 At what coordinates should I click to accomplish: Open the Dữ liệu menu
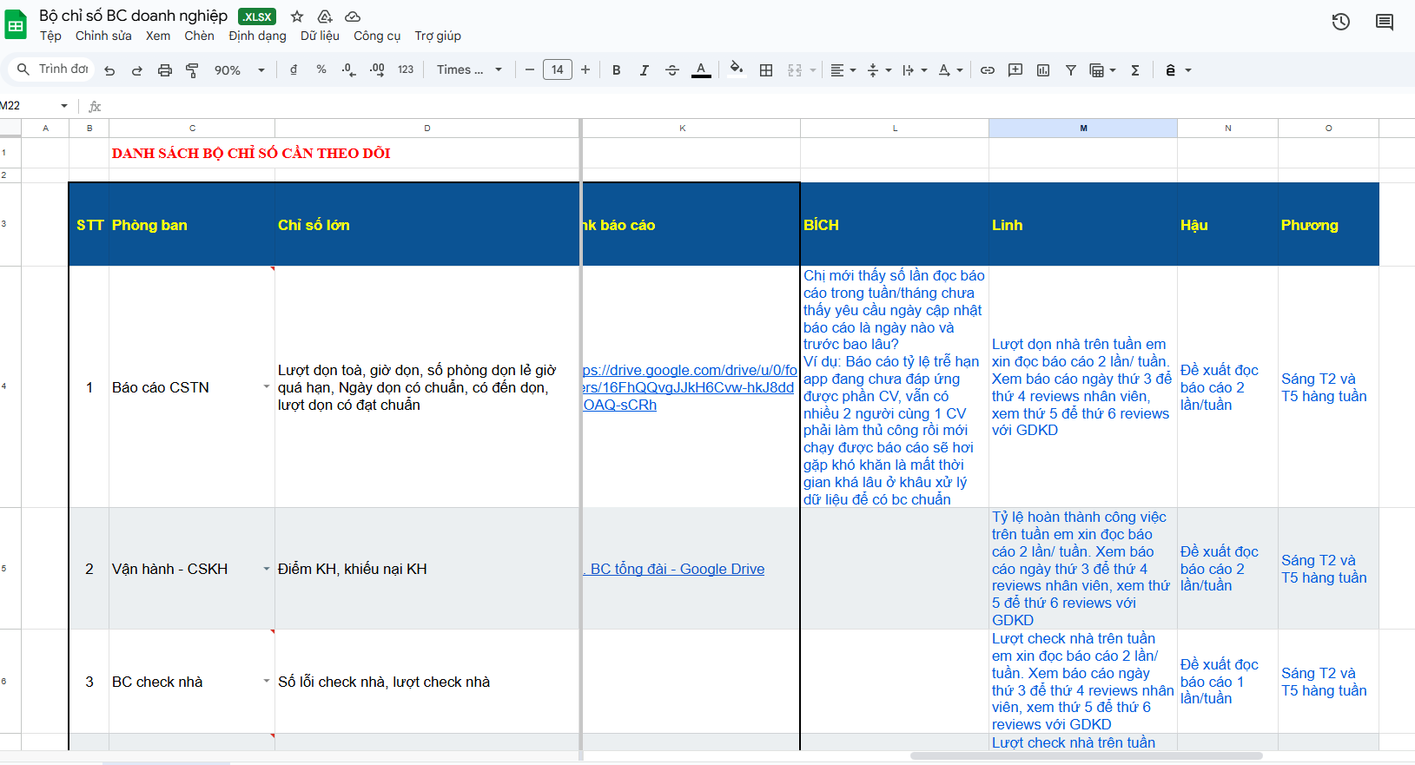click(320, 36)
